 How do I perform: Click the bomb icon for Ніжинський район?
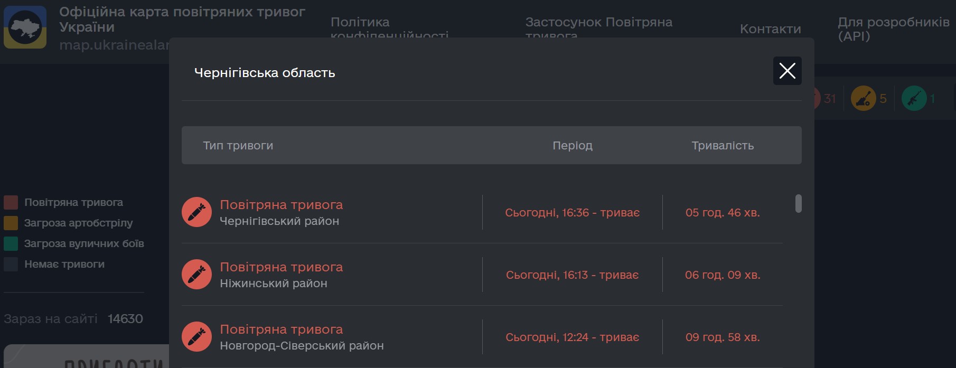pos(196,275)
